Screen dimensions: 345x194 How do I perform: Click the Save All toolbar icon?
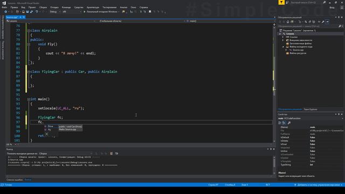point(31,12)
